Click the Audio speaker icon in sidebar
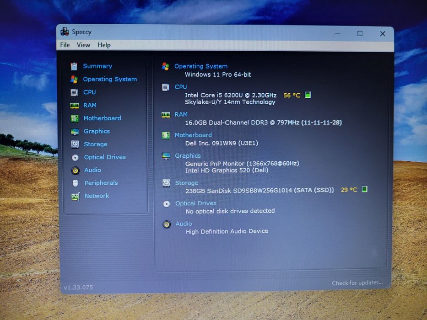The image size is (427, 320). pyautogui.click(x=76, y=171)
